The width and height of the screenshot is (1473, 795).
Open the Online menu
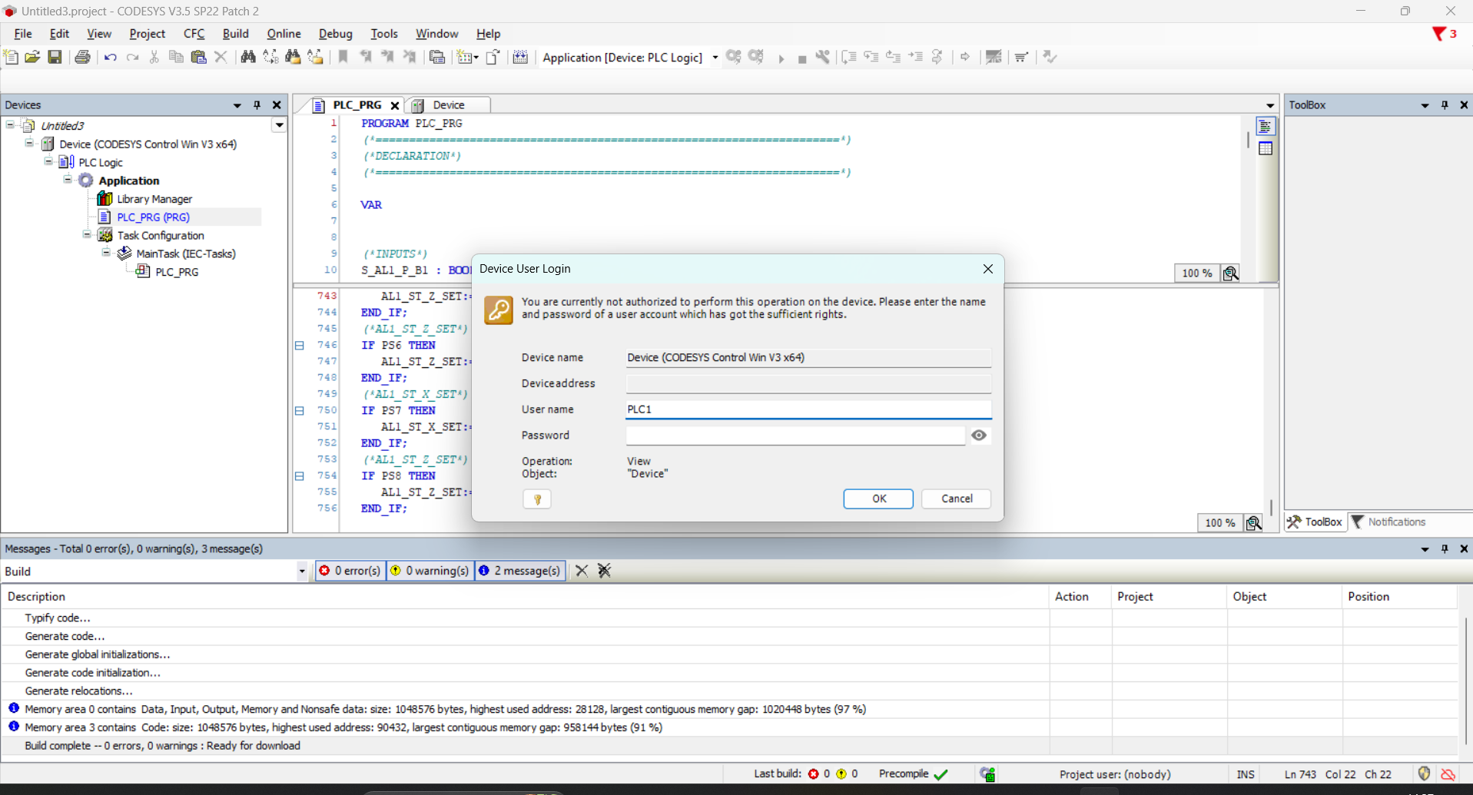(284, 34)
